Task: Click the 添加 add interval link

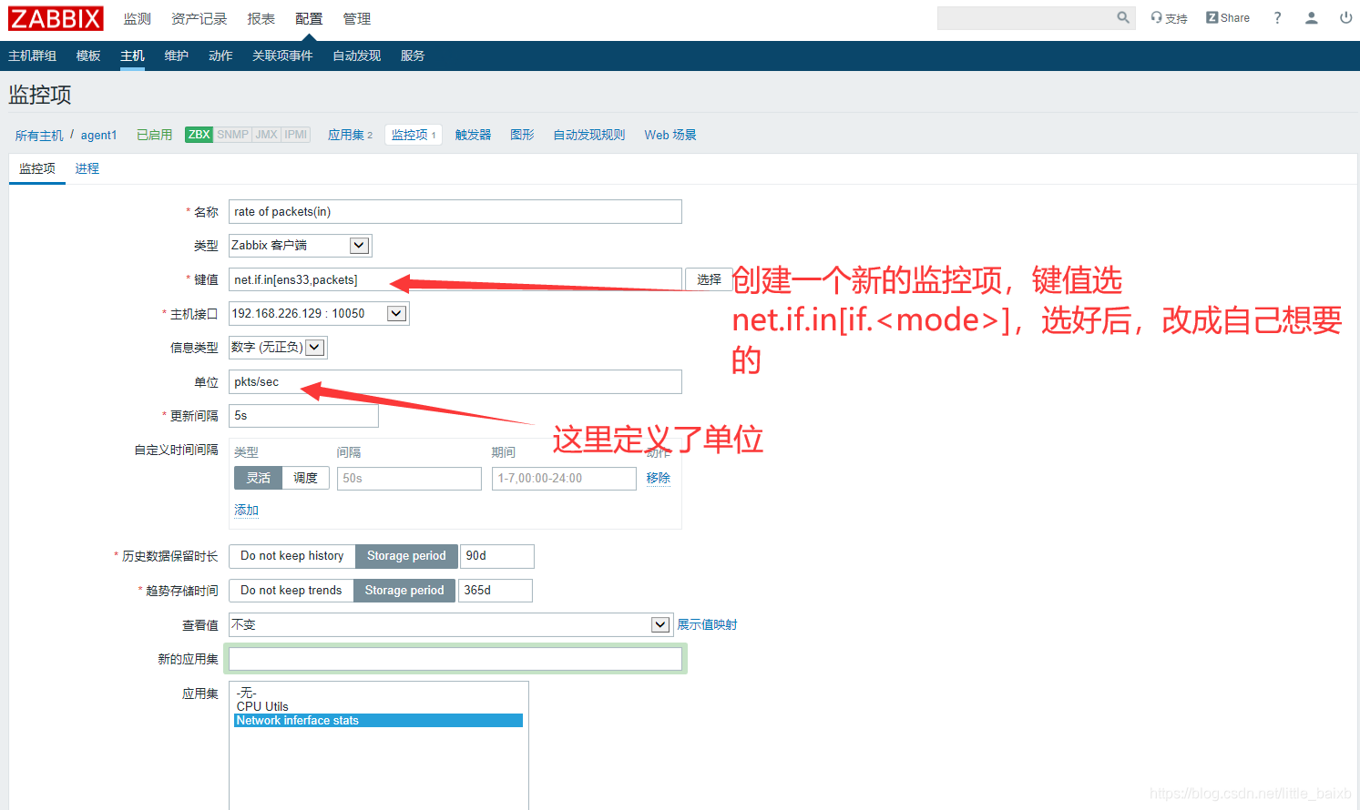Action: (246, 511)
